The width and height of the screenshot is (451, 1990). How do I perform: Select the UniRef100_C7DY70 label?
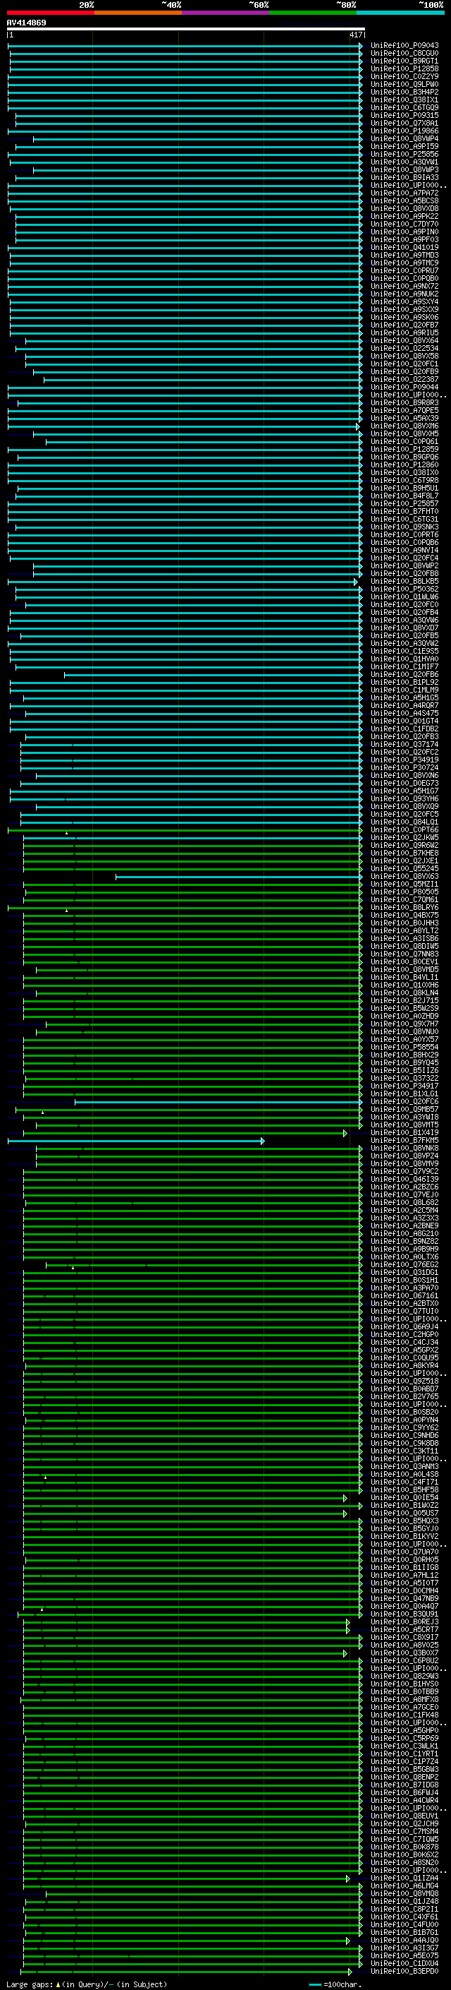pos(404,224)
